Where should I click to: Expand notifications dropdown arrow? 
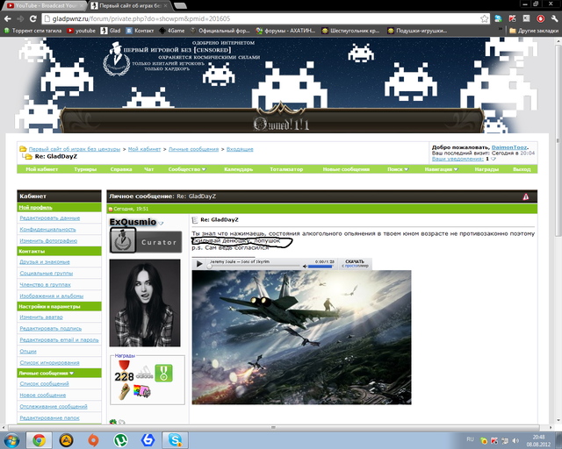494,159
